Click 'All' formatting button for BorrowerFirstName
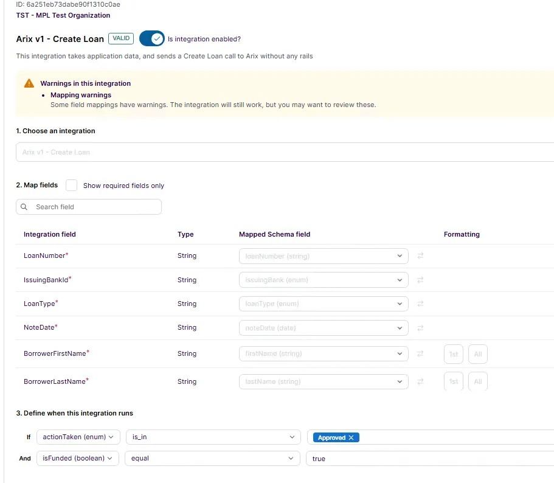The width and height of the screenshot is (554, 483). click(478, 353)
